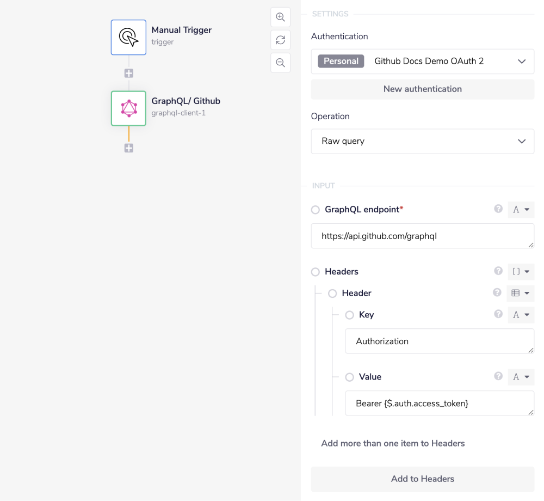Open help for GraphQL endpoint field
The width and height of the screenshot is (544, 501).
[498, 209]
